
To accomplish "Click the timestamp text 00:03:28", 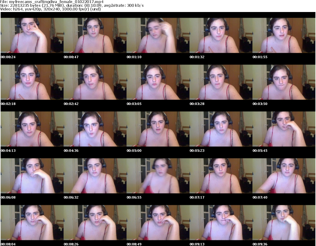I will 197,104.
